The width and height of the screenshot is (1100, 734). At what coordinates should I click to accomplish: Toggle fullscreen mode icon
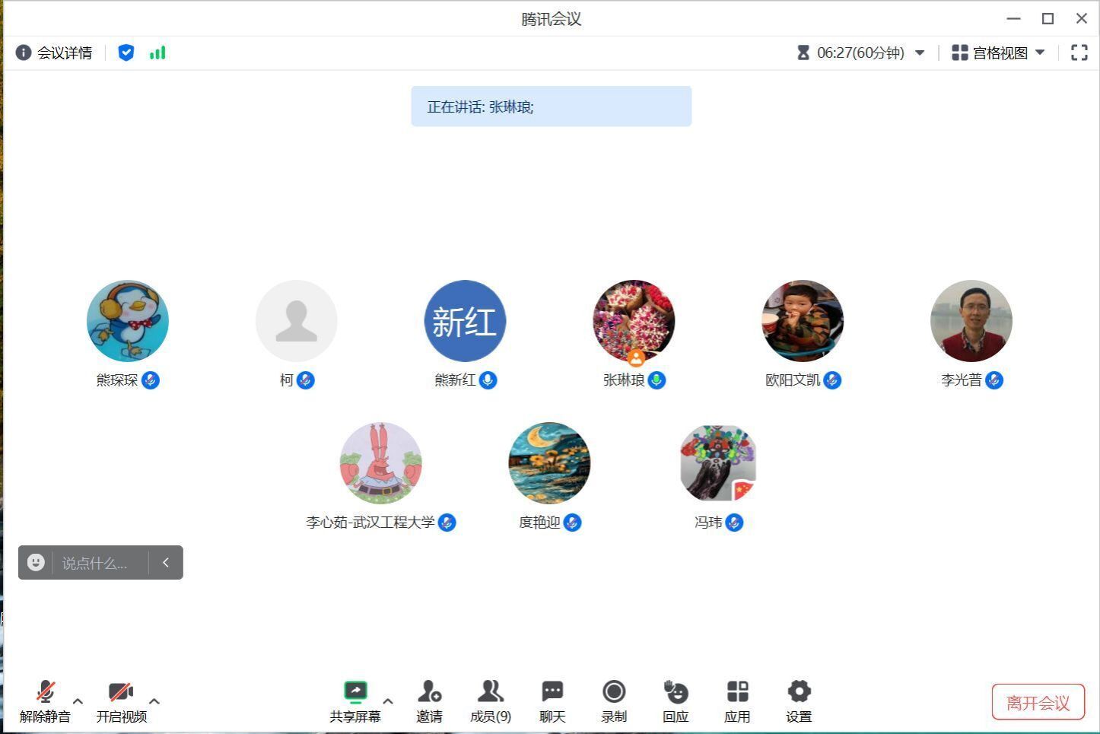(1079, 52)
